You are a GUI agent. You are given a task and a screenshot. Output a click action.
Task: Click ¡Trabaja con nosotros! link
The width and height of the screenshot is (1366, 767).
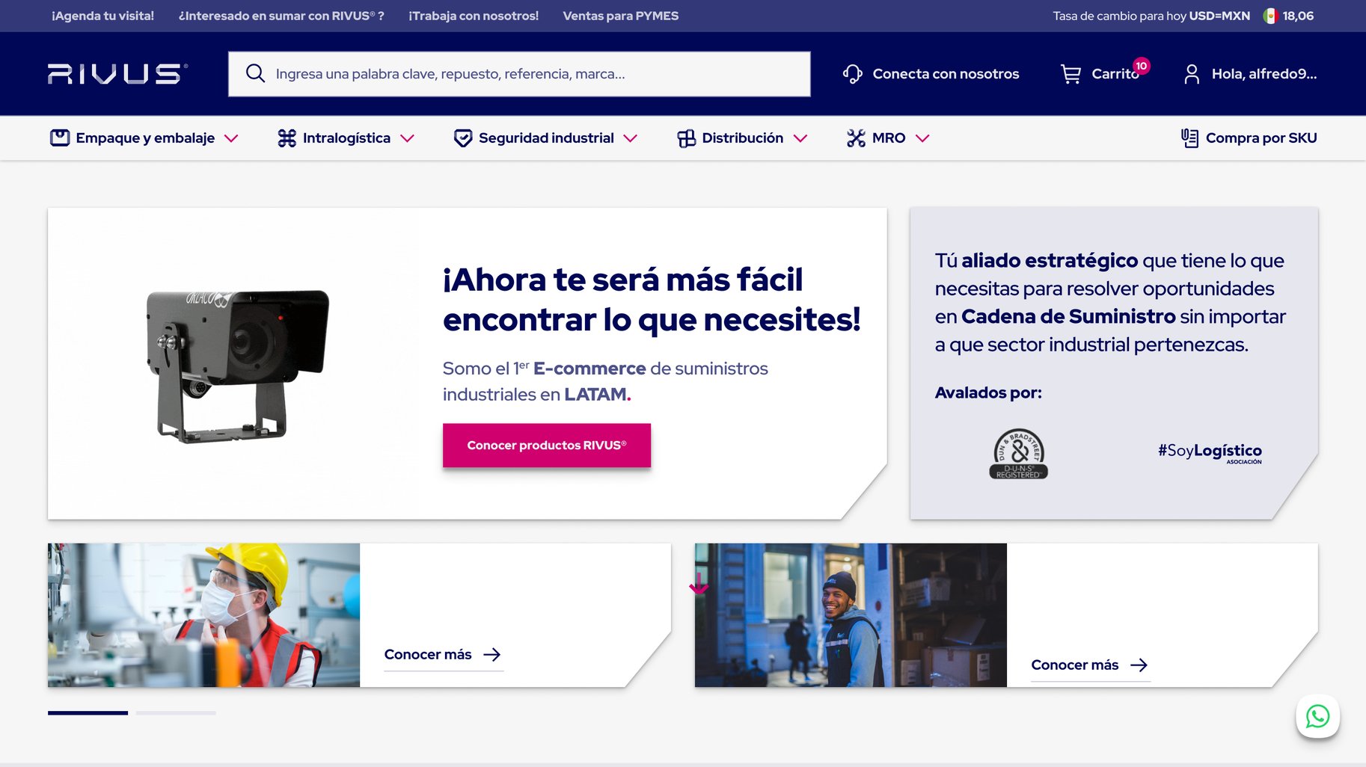(474, 16)
